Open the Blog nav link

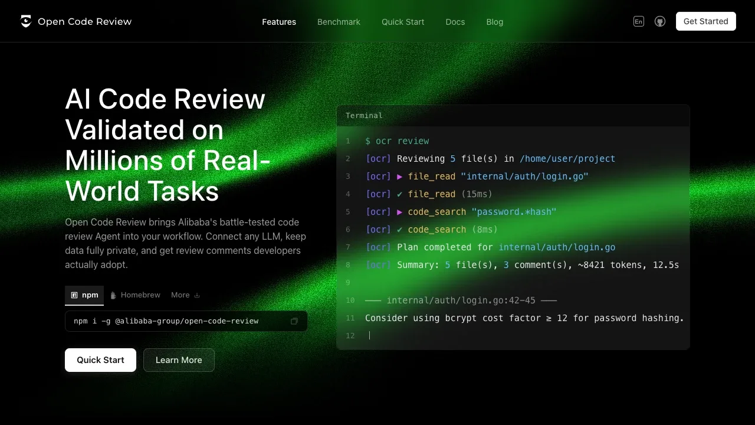[495, 22]
